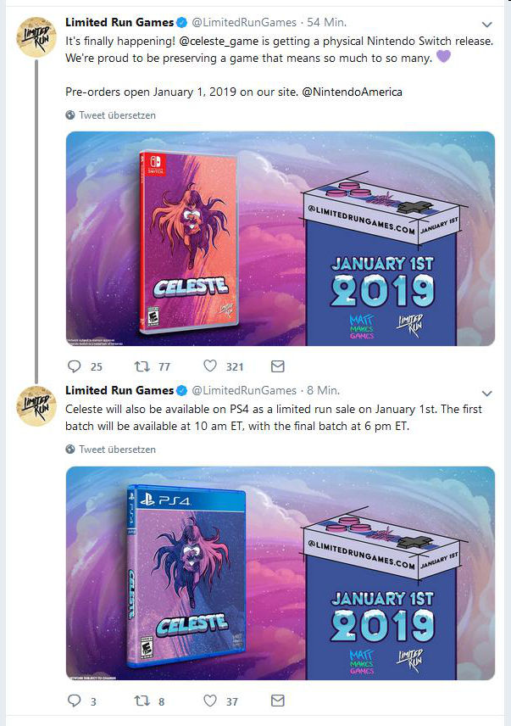The image size is (511, 726).
Task: Translate the second tweet via 'Tweet übersetzen'
Action: coord(117,450)
